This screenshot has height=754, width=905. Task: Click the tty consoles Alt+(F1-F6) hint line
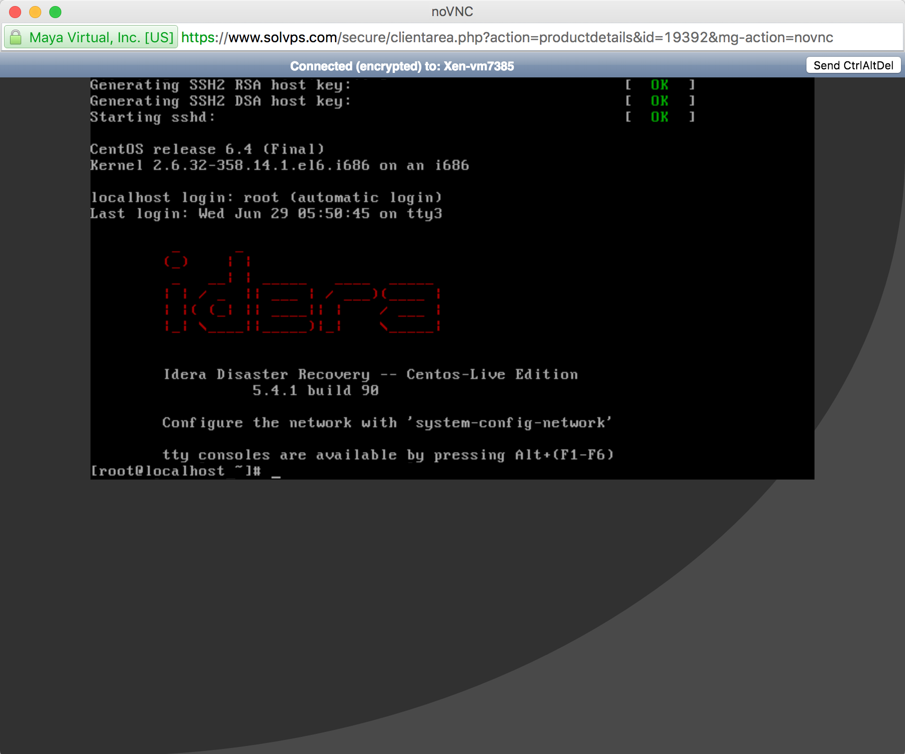tap(388, 455)
